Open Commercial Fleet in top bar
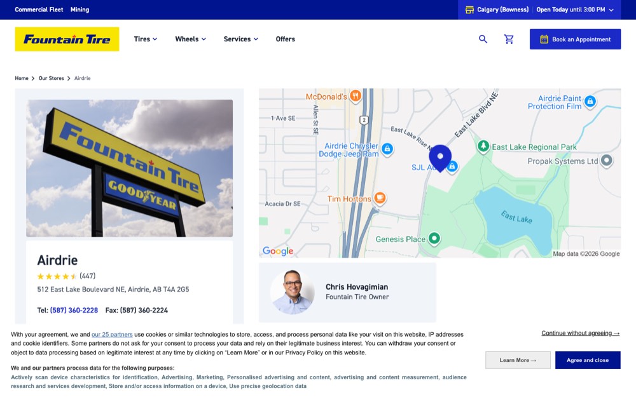 39,10
